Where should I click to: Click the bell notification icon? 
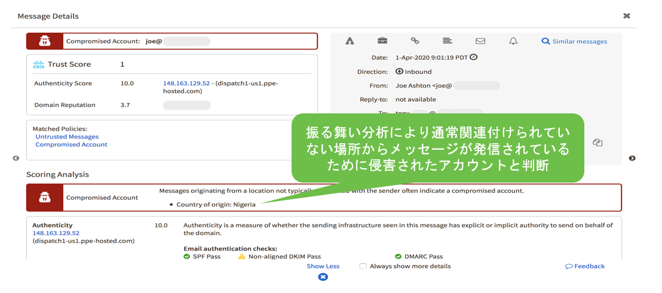[513, 41]
